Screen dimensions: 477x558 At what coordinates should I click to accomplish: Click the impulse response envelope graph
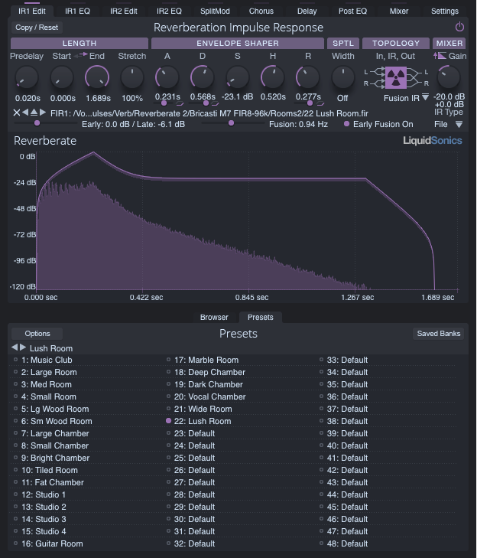pyautogui.click(x=247, y=220)
